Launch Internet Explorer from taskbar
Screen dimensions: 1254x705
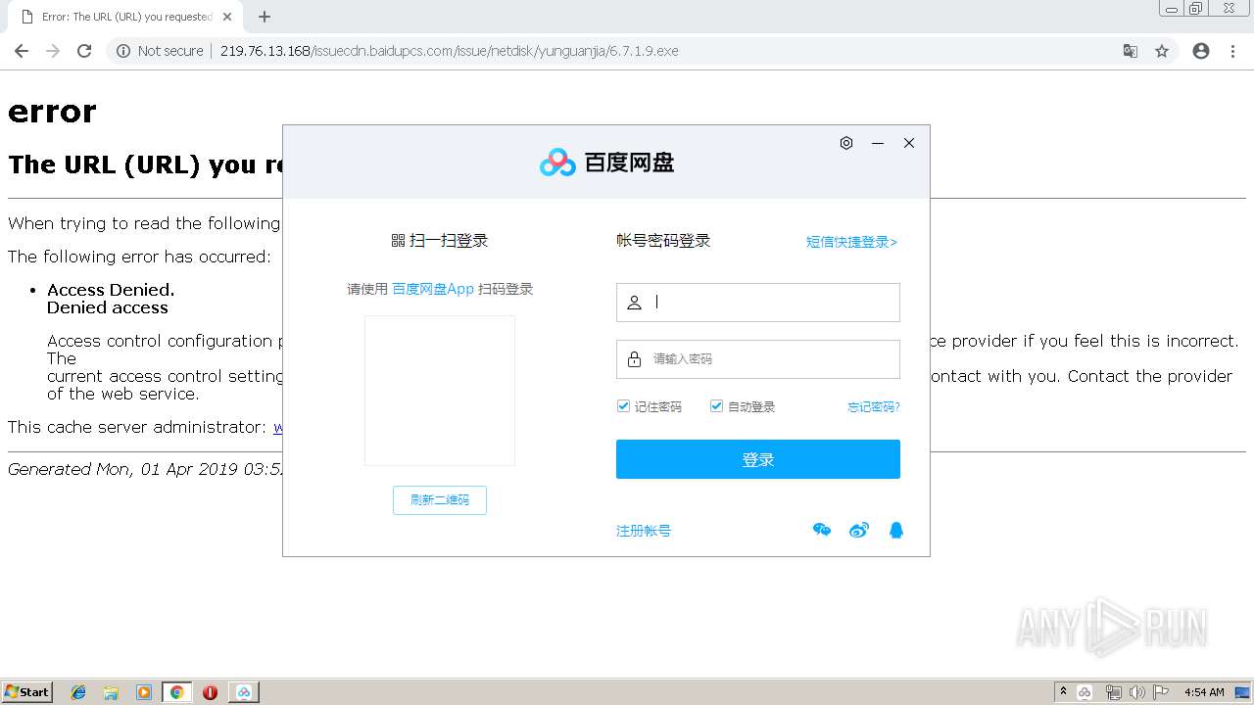(x=78, y=692)
